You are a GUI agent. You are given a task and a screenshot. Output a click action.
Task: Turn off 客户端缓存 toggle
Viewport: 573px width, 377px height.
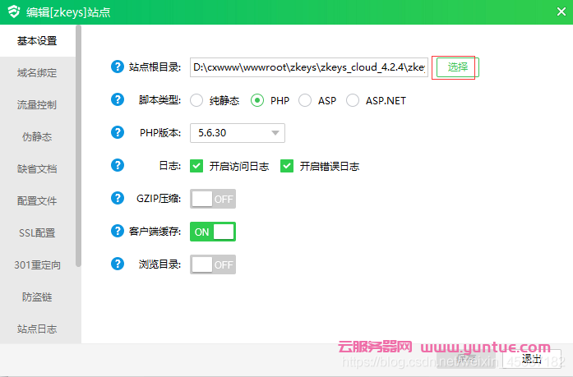pyautogui.click(x=213, y=232)
